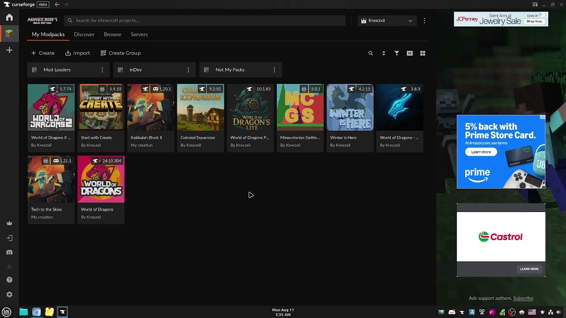
Task: Click LEARN MORE on the Castrol ad
Action: (529, 269)
